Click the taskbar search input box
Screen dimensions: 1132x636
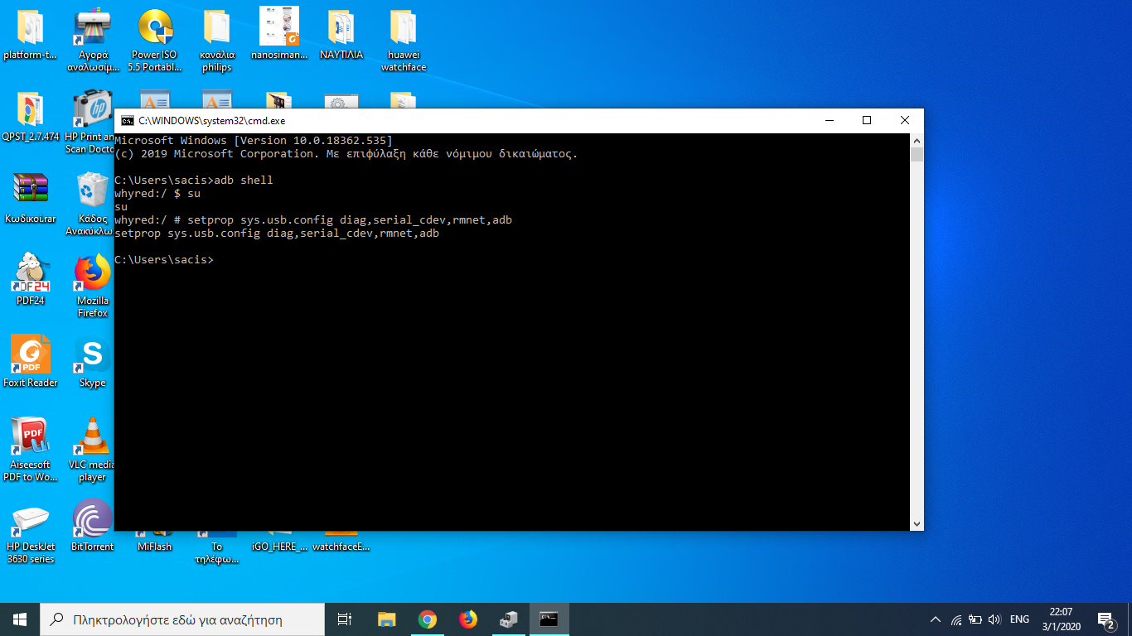[x=182, y=619]
